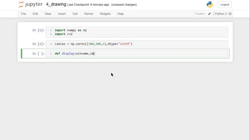250x140 pixels.
Task: Open the Widgets menu
Action: [x=105, y=14]
